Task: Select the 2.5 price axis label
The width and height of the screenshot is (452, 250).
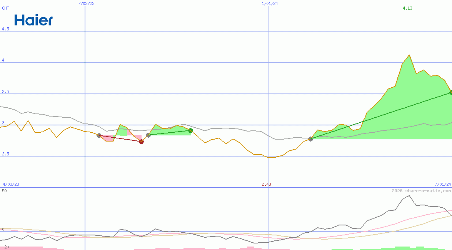Action: (5, 154)
